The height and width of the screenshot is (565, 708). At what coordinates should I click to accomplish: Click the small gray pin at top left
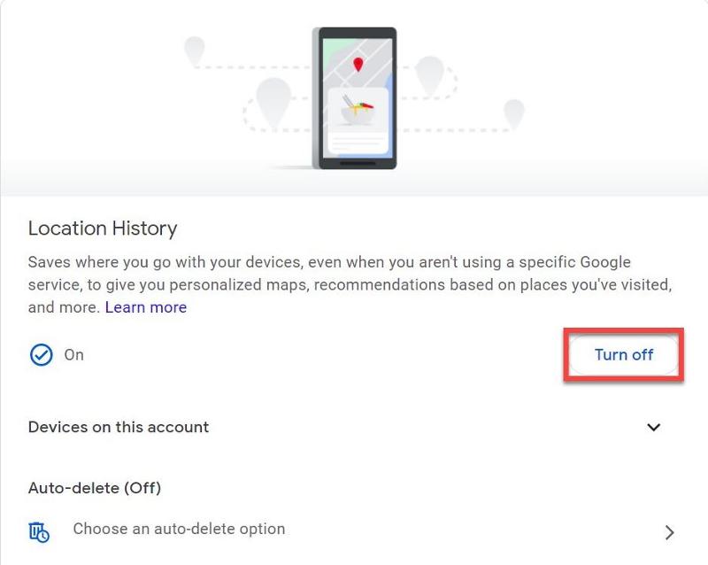[x=195, y=50]
